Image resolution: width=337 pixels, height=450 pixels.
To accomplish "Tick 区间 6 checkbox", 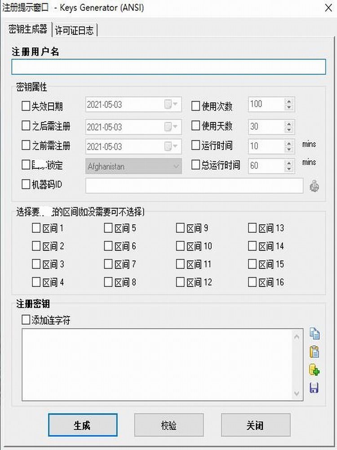I will click(108, 246).
